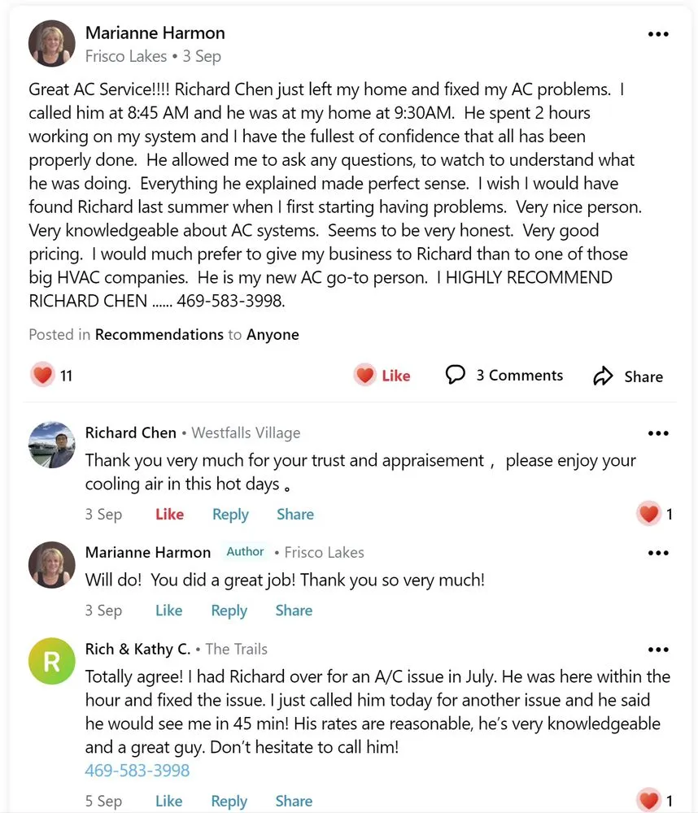This screenshot has height=813, width=698.
Task: Click the heart reaction count showing 11
Action: click(43, 375)
